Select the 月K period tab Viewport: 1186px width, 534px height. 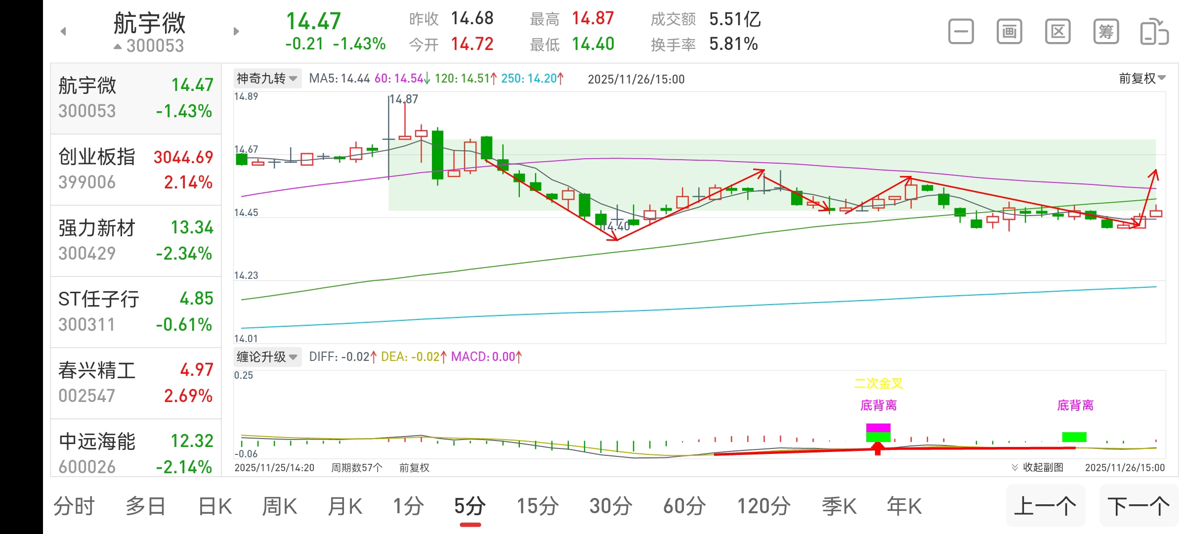point(344,505)
